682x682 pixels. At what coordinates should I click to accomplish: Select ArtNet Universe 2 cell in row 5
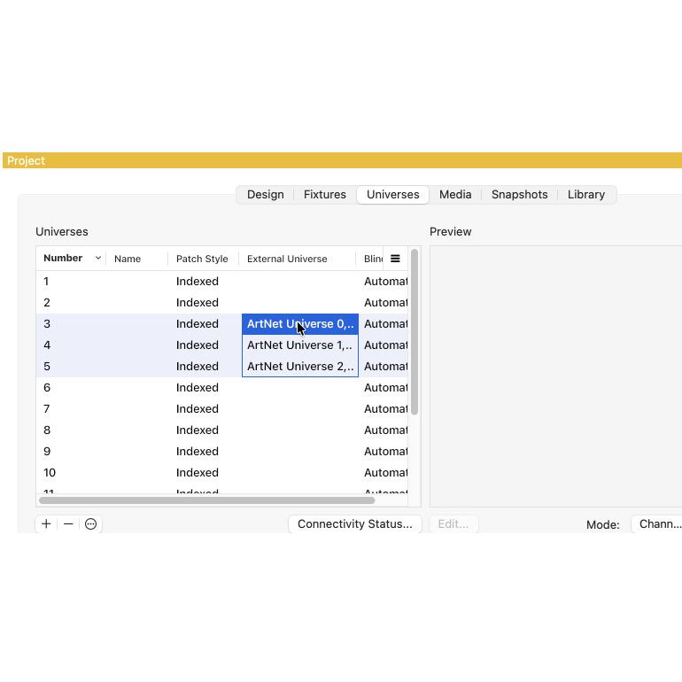point(299,367)
